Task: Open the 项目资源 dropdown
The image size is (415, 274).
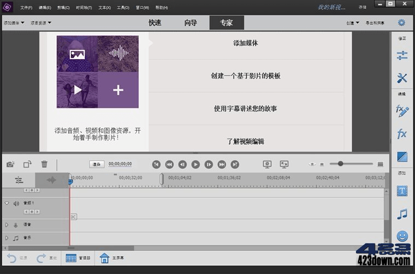Action: pos(41,23)
